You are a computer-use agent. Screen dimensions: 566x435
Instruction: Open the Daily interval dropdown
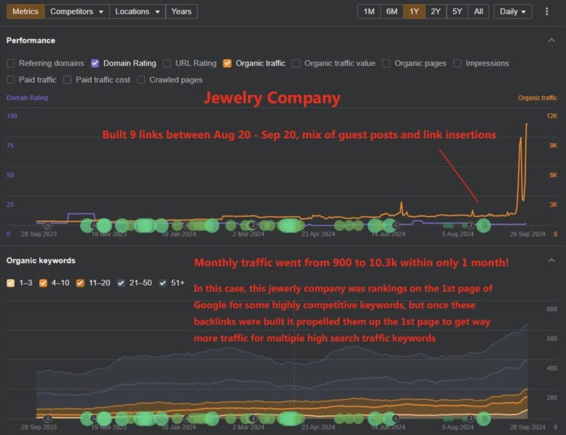click(512, 12)
